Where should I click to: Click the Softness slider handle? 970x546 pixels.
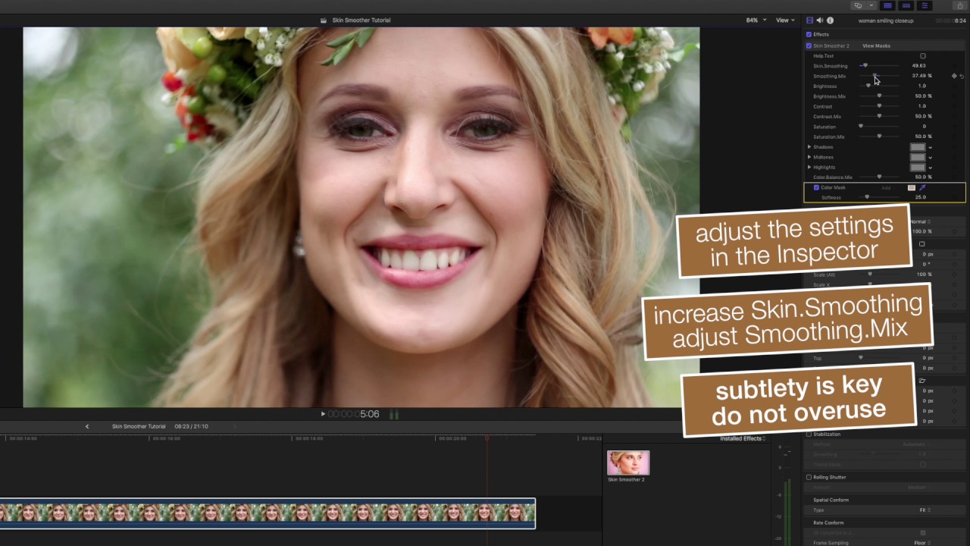coord(867,197)
